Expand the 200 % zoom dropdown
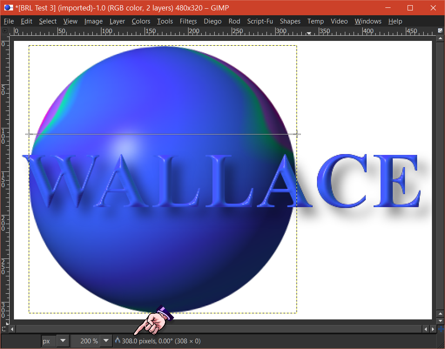Image resolution: width=445 pixels, height=349 pixels. 106,341
